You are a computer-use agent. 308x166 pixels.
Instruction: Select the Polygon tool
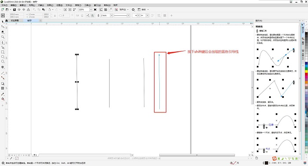tap(3, 61)
